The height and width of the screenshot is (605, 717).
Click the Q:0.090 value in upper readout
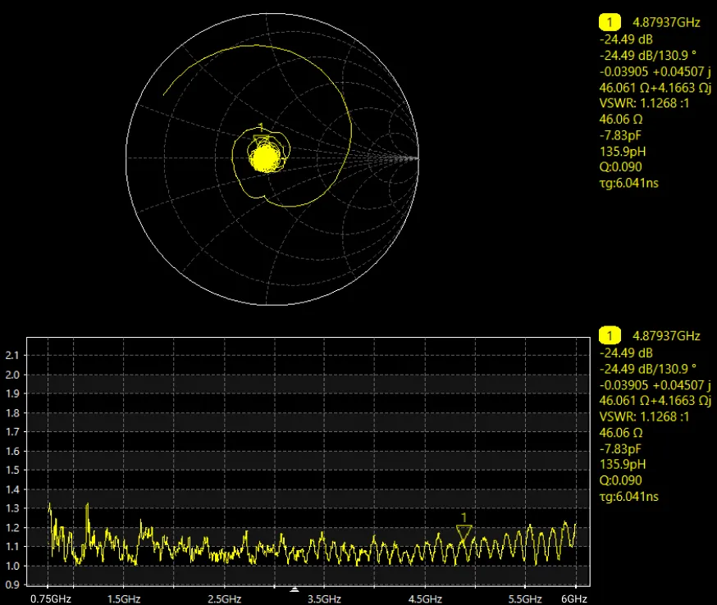(x=620, y=166)
